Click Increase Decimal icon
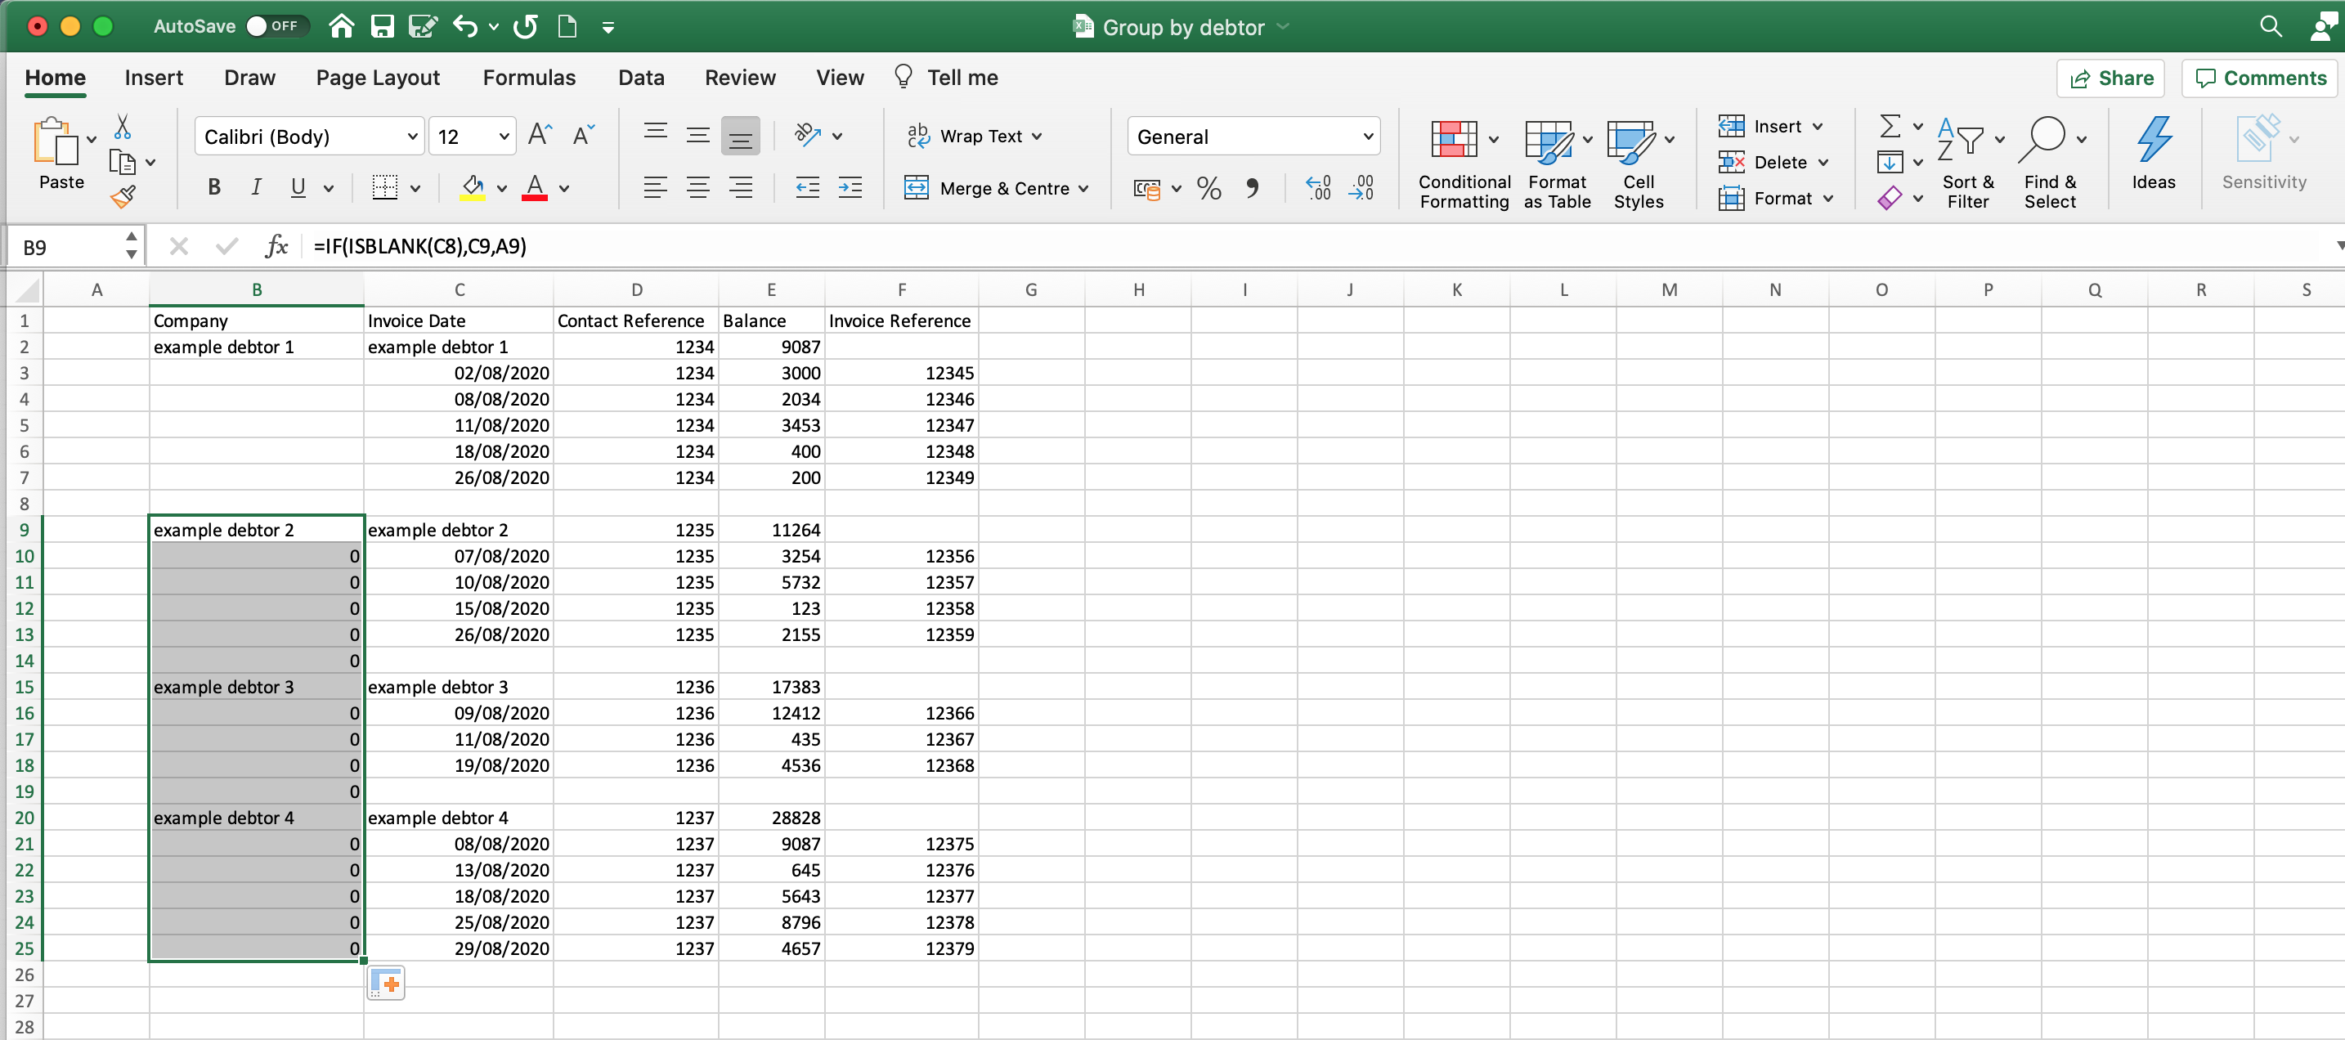 (x=1318, y=187)
